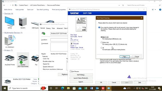Click OK in Printing Preferences
The height and width of the screenshot is (91, 162).
coord(101,82)
